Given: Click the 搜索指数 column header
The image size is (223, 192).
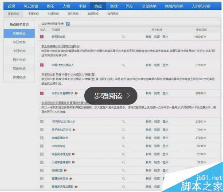Looking at the screenshot, I should pos(201,30).
